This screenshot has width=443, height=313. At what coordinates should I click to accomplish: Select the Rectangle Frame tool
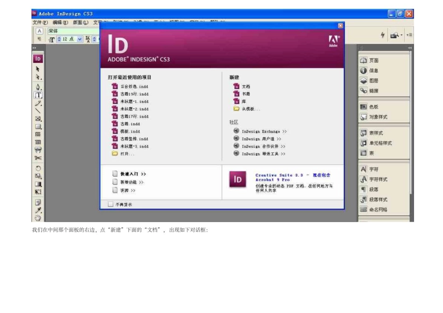pos(38,118)
